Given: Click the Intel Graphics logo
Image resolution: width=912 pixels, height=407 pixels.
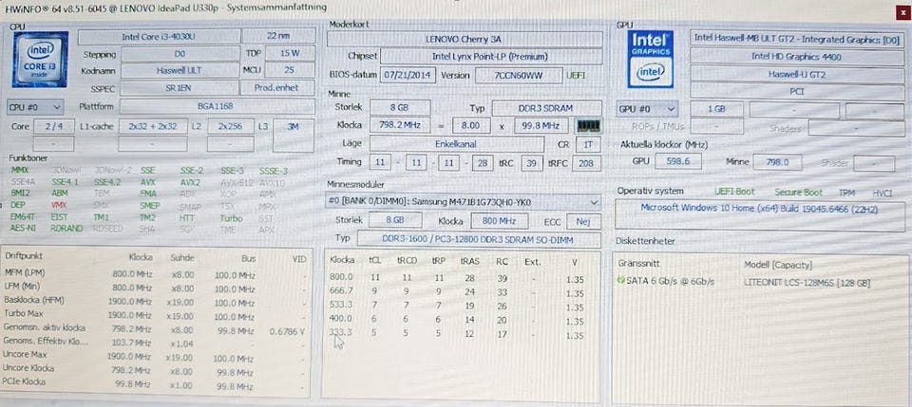Looking at the screenshot, I should (x=650, y=59).
